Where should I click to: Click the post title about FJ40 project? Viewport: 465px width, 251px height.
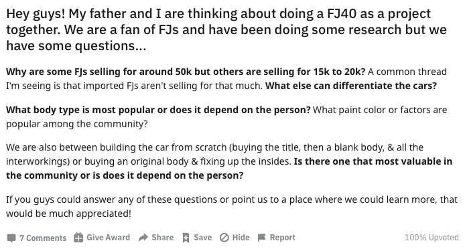pyautogui.click(x=226, y=29)
